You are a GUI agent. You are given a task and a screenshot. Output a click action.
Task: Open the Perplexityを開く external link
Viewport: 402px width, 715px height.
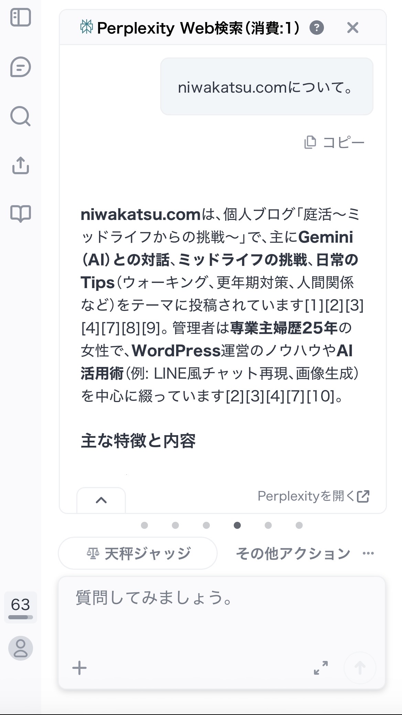(314, 496)
